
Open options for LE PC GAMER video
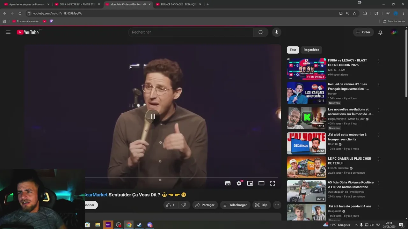[379, 159]
